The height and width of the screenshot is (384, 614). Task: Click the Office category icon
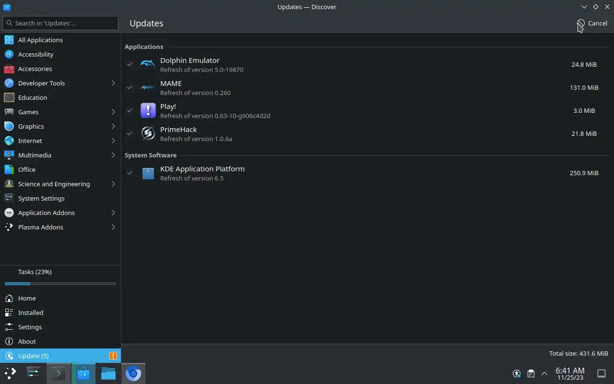tap(9, 169)
